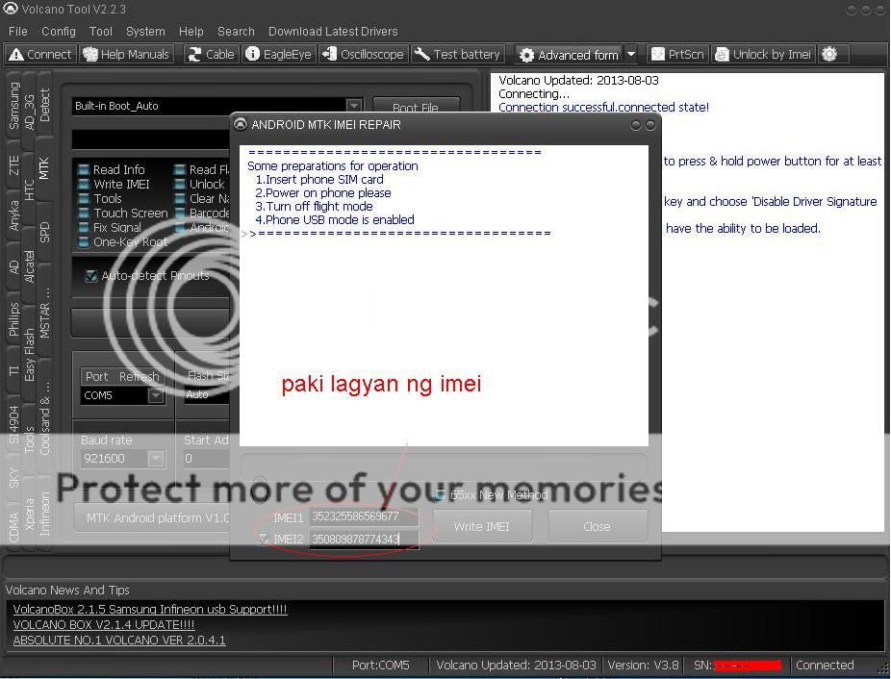891x679 pixels.
Task: Open the COM5 port dropdown
Action: (x=155, y=395)
